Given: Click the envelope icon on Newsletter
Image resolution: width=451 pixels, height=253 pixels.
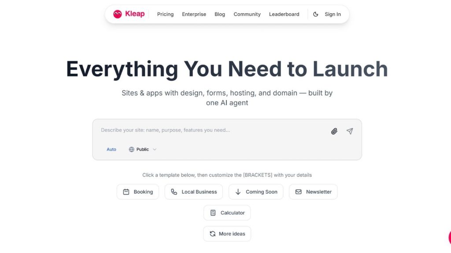Looking at the screenshot, I should 298,192.
